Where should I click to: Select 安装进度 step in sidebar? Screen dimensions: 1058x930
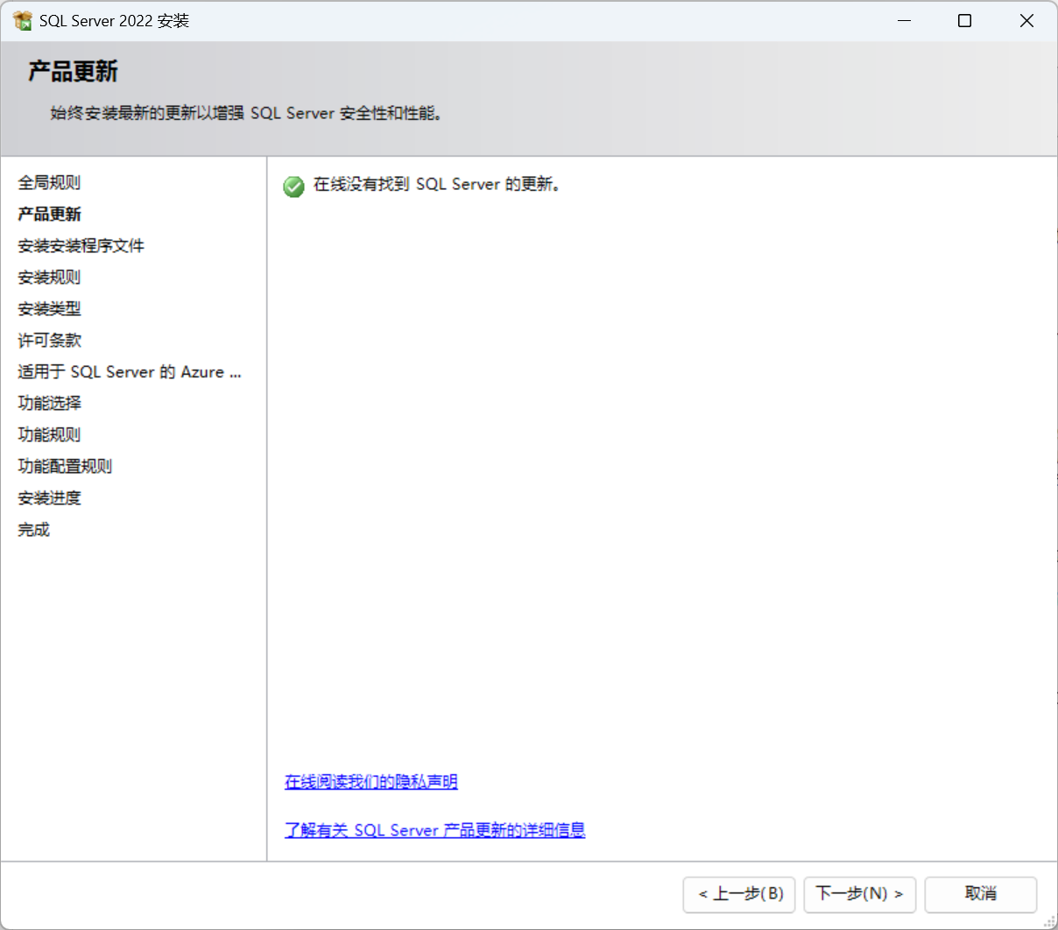49,497
